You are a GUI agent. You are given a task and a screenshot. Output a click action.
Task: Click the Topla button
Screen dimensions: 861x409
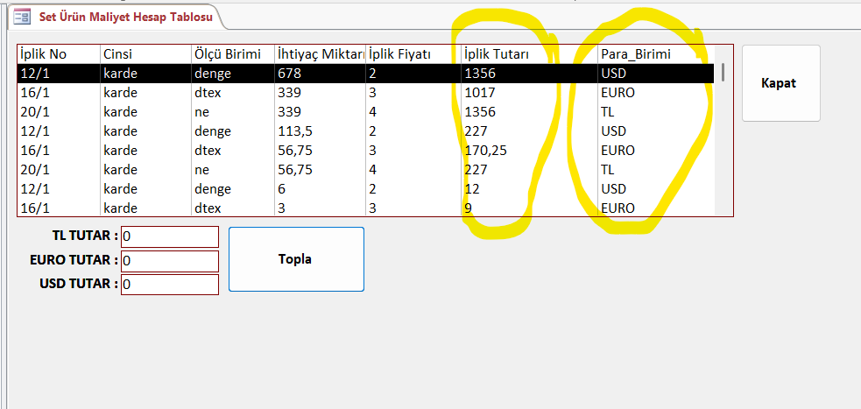pos(295,259)
